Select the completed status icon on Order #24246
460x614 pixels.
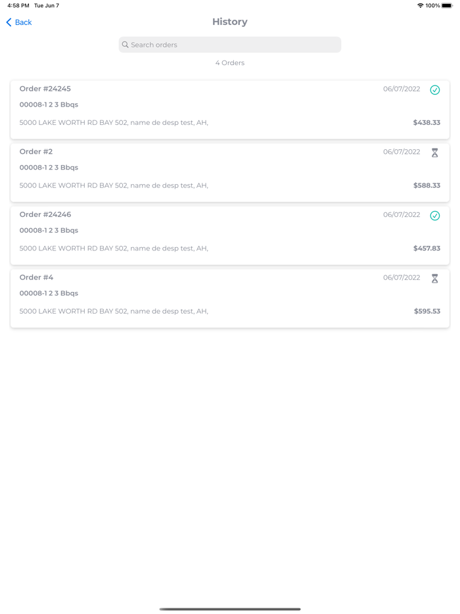click(435, 216)
